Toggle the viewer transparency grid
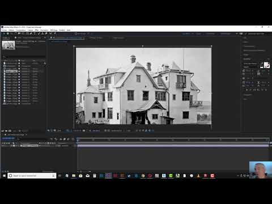The image size is (272, 204). click(x=108, y=130)
